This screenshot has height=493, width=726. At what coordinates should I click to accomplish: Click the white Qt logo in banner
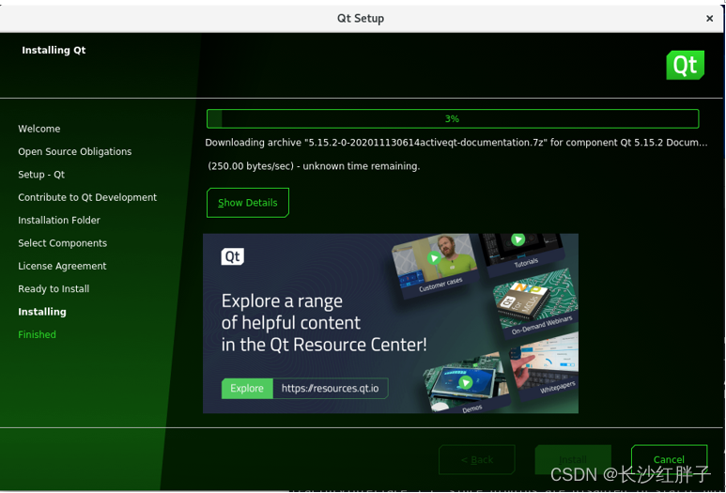(232, 256)
